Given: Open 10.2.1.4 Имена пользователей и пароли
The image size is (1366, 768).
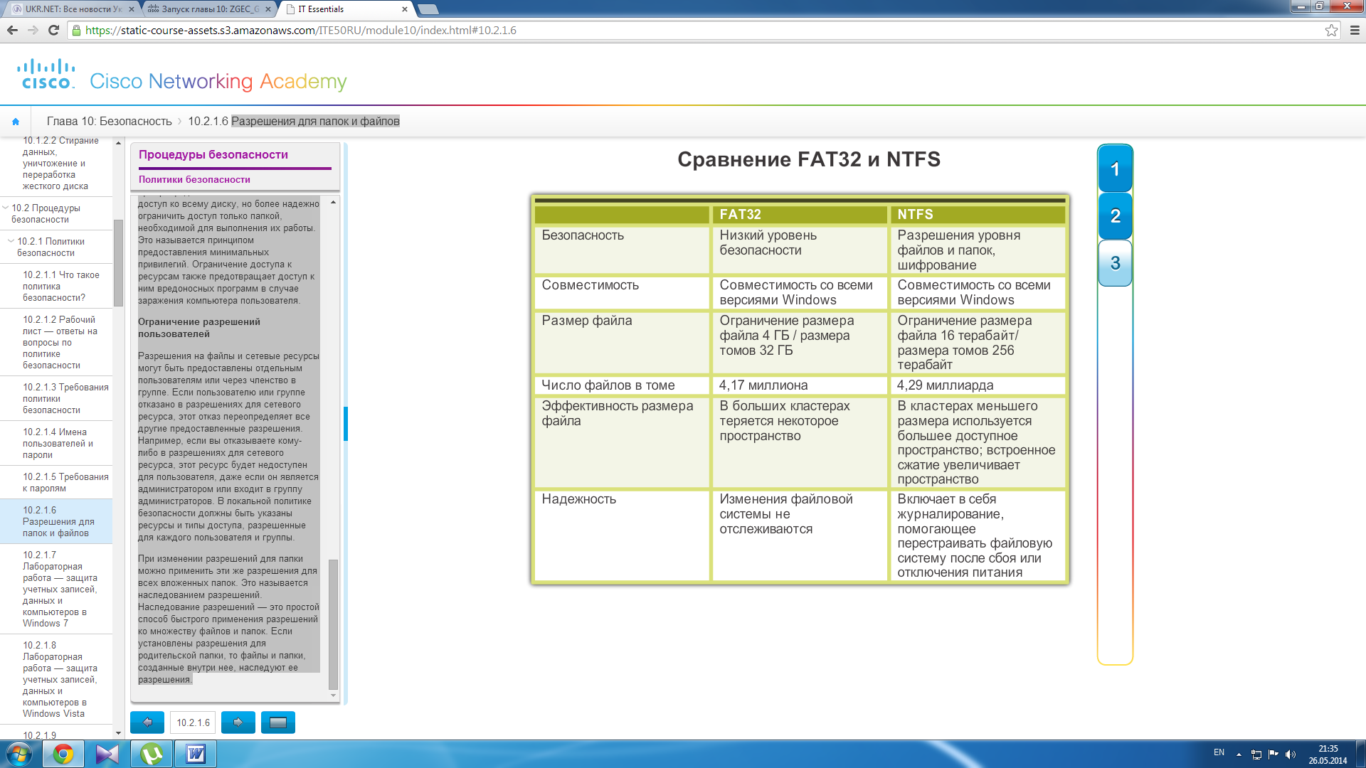Looking at the screenshot, I should coord(58,443).
